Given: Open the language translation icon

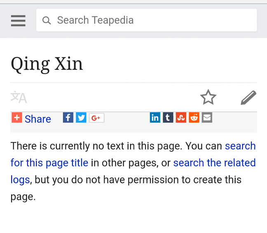Looking at the screenshot, I should (x=19, y=97).
